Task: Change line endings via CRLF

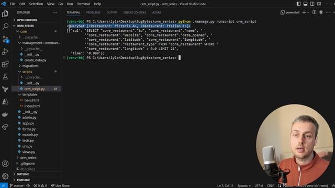Action: tap(270, 186)
